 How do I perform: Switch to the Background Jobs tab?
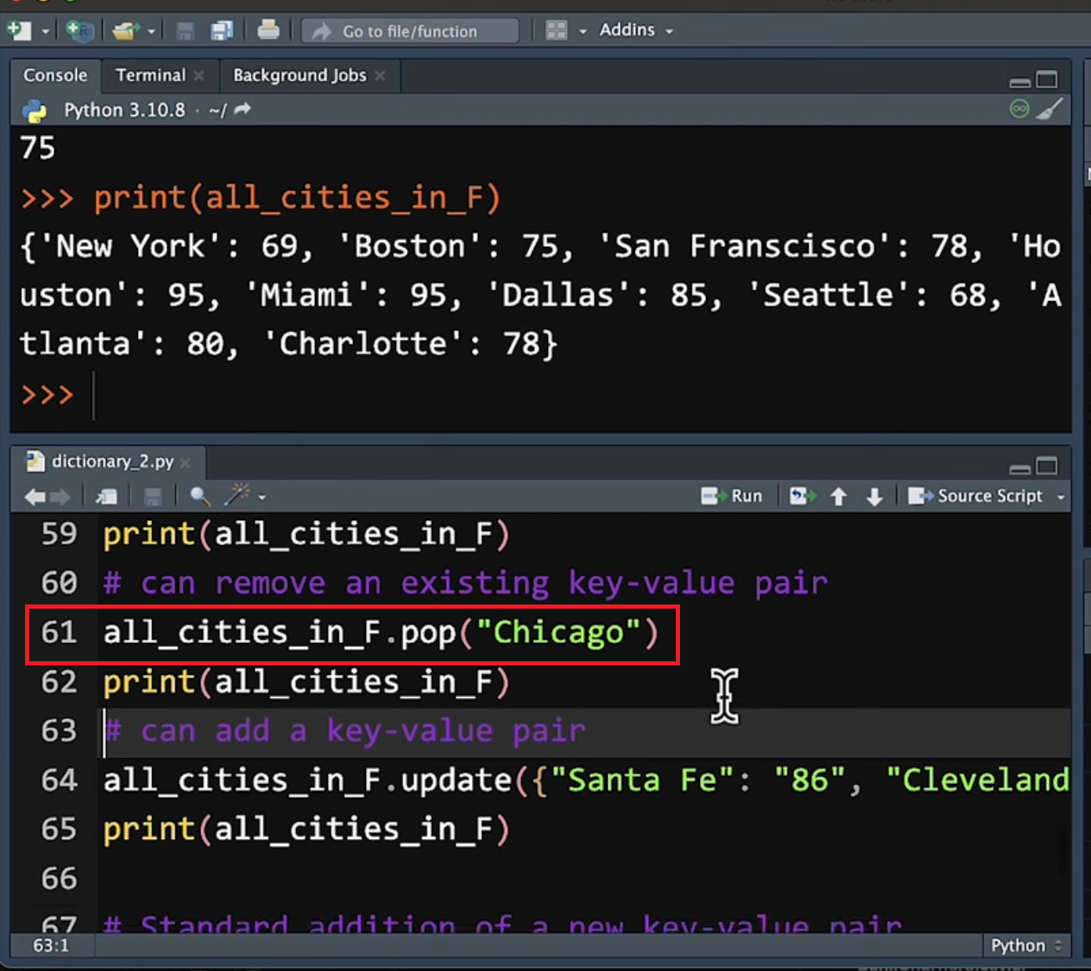[299, 75]
